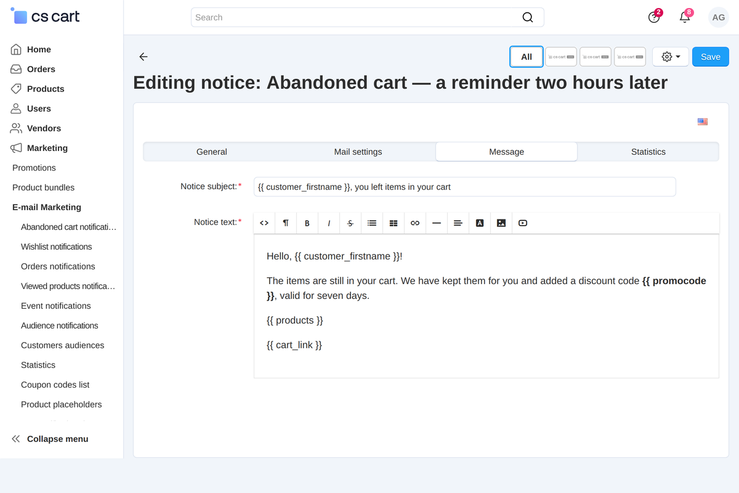Insert a video in the editor
Image resolution: width=739 pixels, height=493 pixels.
pyautogui.click(x=523, y=223)
